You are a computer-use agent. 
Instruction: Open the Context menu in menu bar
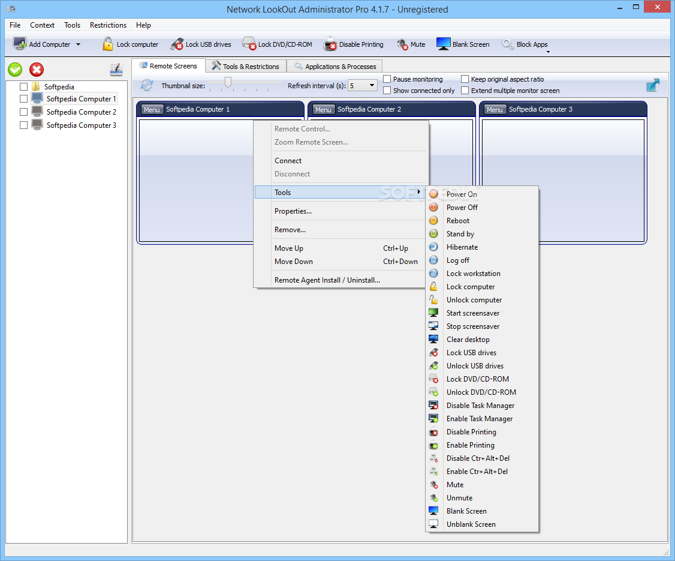[42, 25]
